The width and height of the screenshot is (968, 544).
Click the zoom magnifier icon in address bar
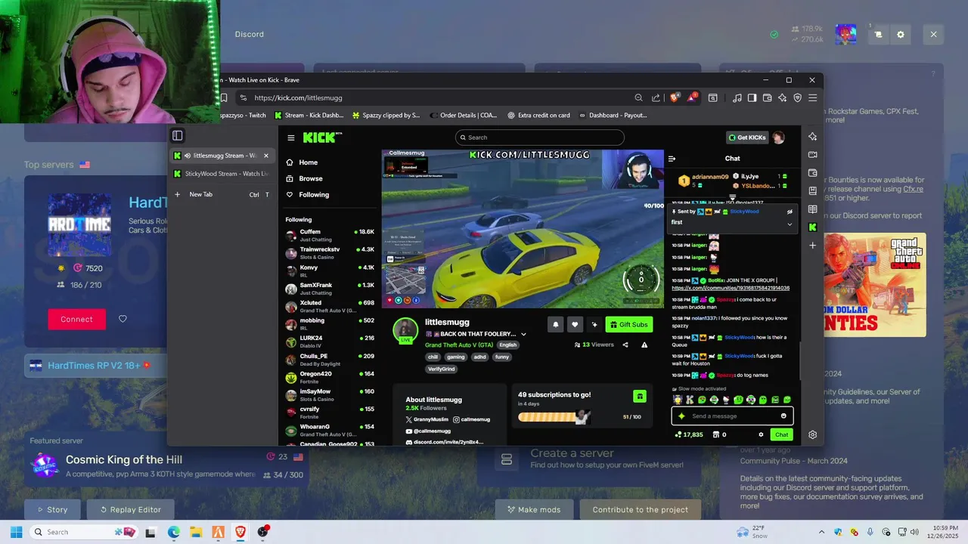click(x=638, y=97)
